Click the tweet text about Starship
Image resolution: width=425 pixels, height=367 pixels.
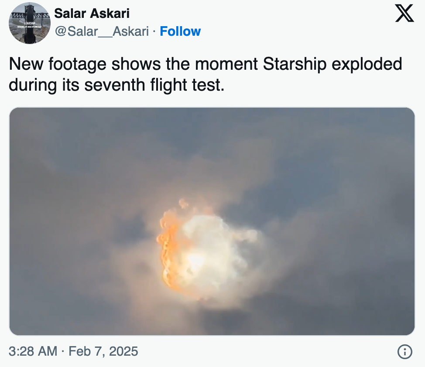(205, 74)
